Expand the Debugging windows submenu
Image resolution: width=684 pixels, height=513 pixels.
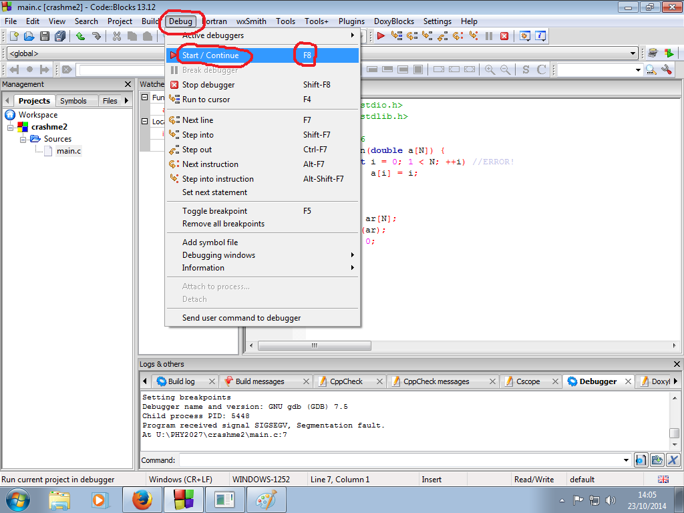(x=263, y=254)
